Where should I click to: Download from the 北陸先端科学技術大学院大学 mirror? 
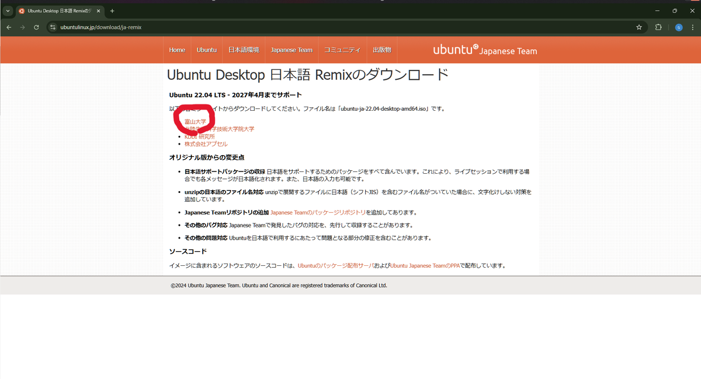pyautogui.click(x=219, y=129)
